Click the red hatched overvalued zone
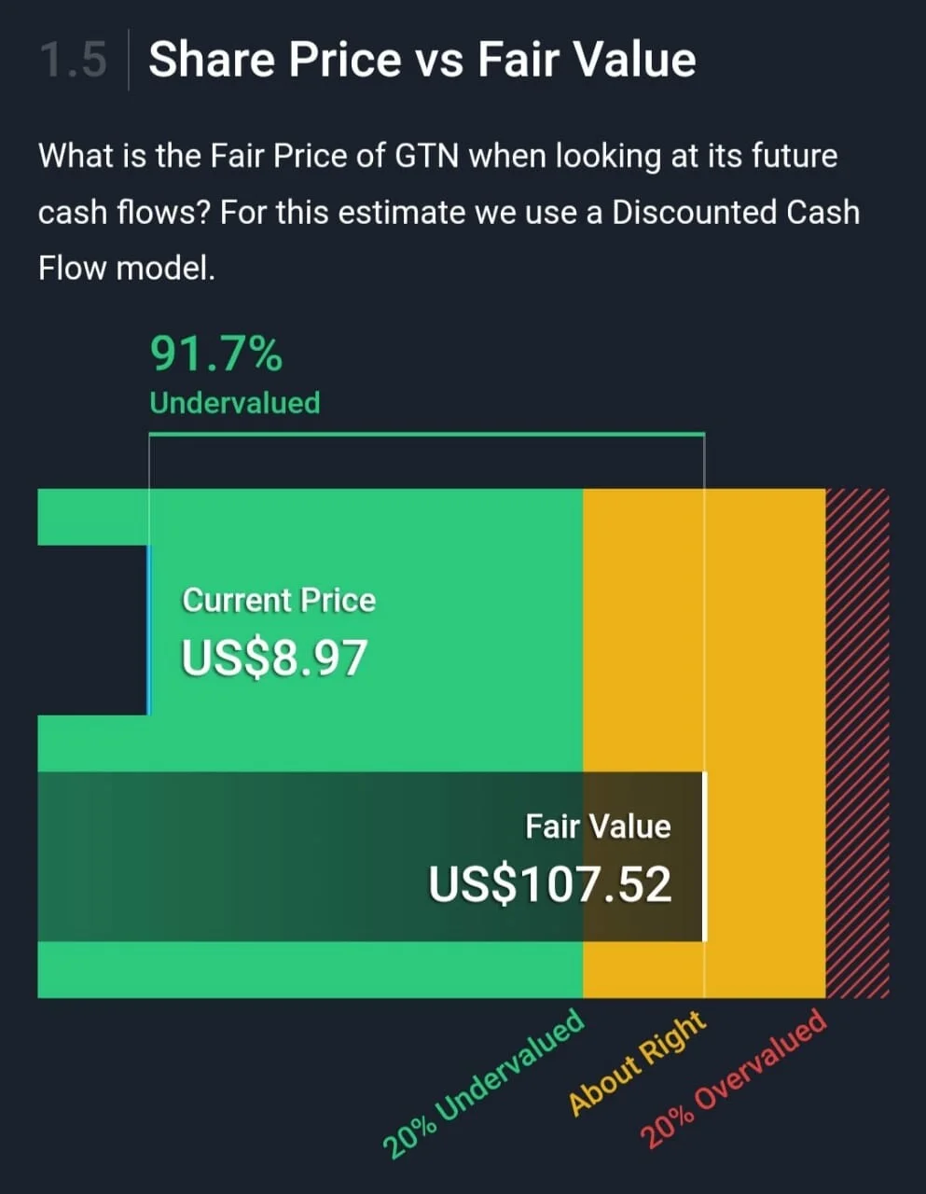The image size is (926, 1194). 858,743
